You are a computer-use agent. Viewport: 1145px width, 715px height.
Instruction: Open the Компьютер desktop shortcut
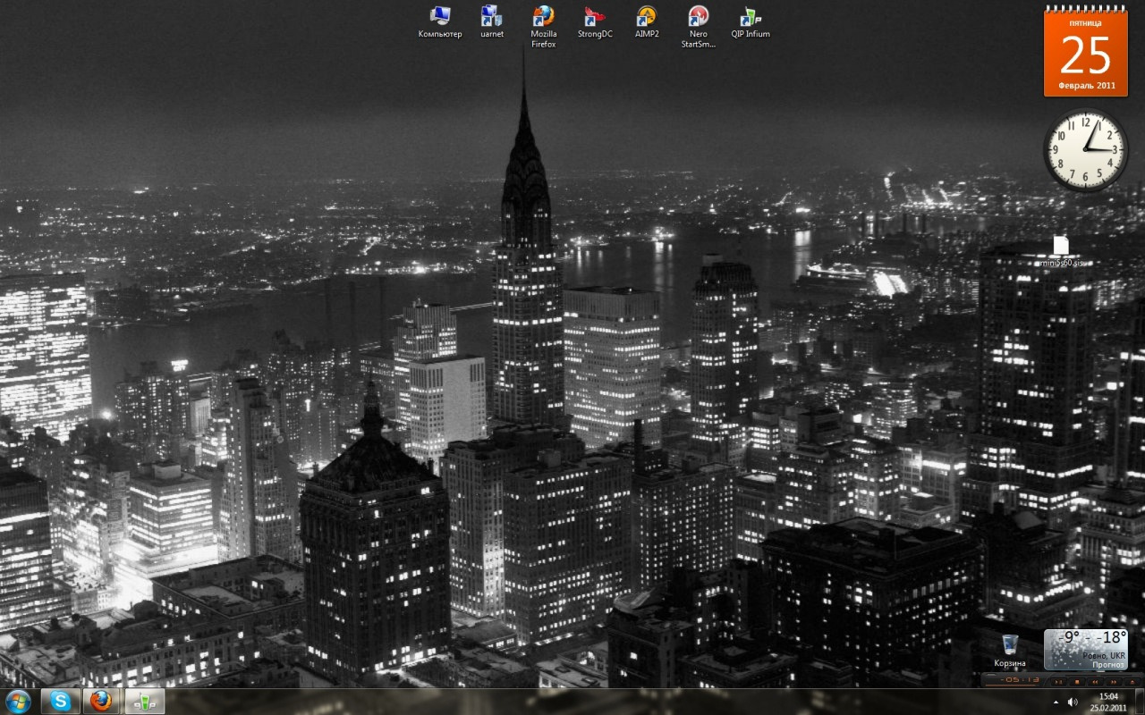coord(440,17)
